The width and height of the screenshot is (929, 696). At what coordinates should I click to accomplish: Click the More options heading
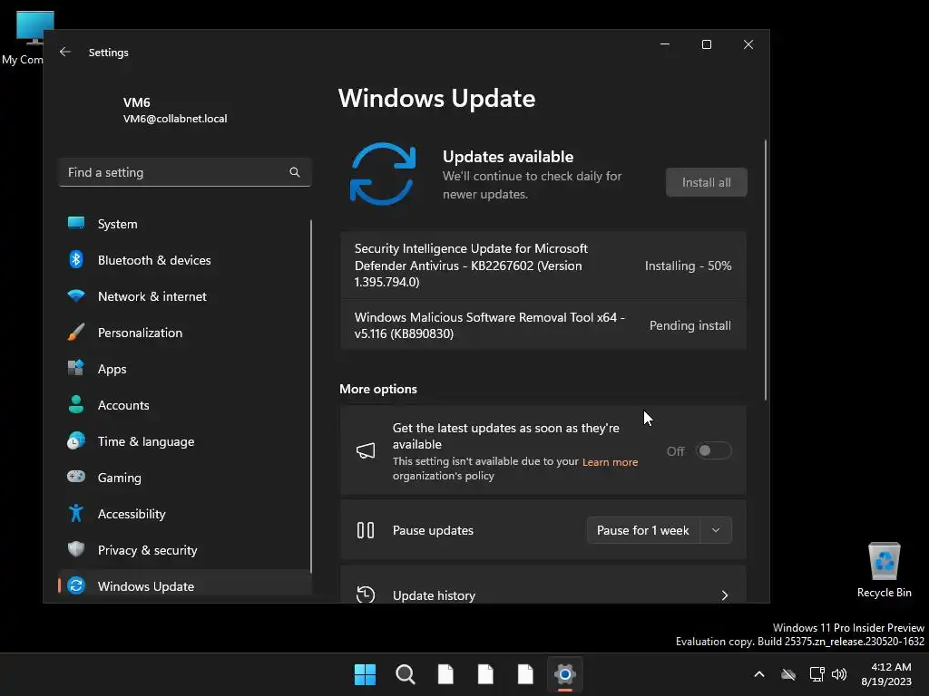pos(378,389)
